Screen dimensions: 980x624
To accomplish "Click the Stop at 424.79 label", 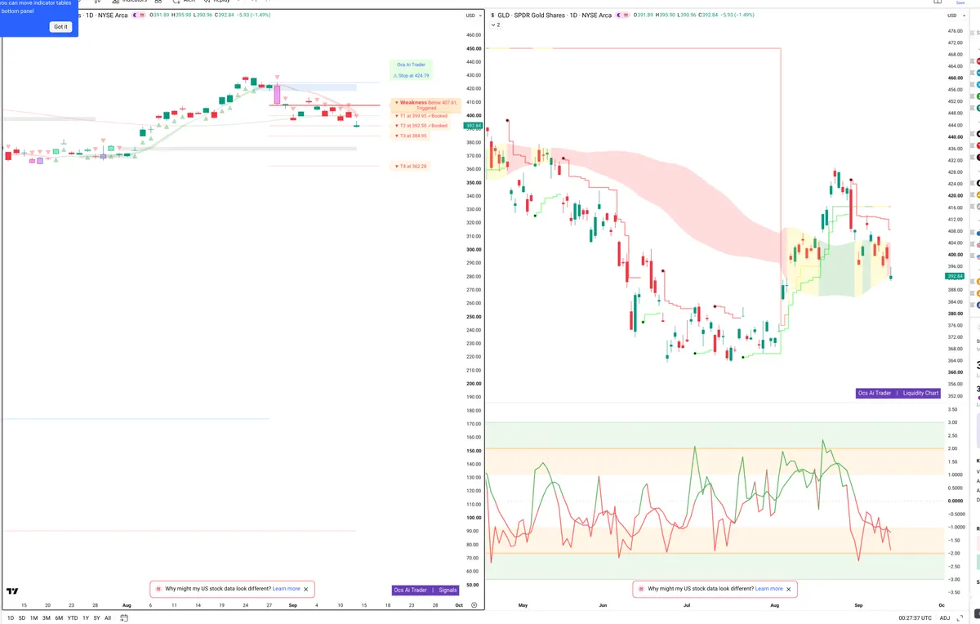I will (x=411, y=75).
